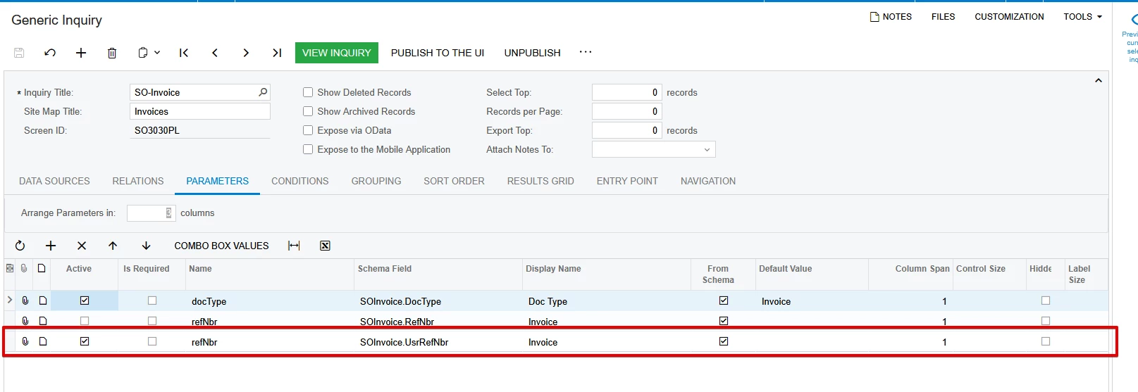Refresh the parameters grid
Viewport: 1138px width, 392px height.
[20, 246]
